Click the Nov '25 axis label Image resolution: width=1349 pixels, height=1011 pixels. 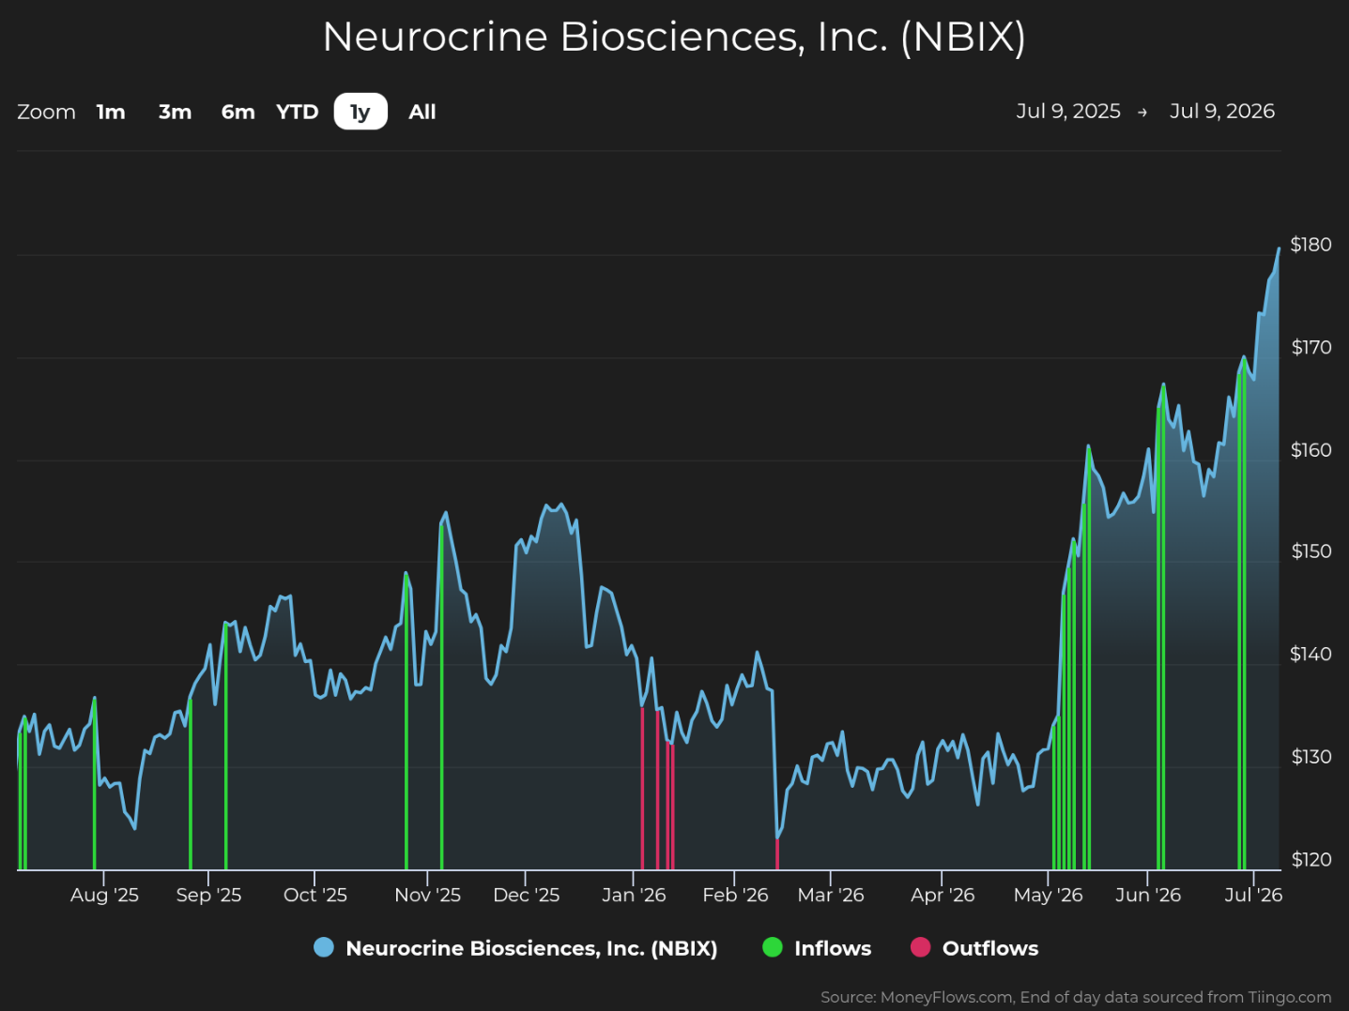click(x=427, y=896)
